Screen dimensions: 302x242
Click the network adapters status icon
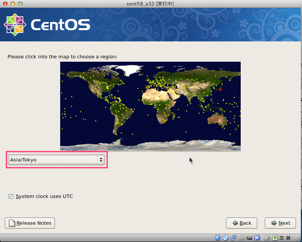click(x=233, y=238)
